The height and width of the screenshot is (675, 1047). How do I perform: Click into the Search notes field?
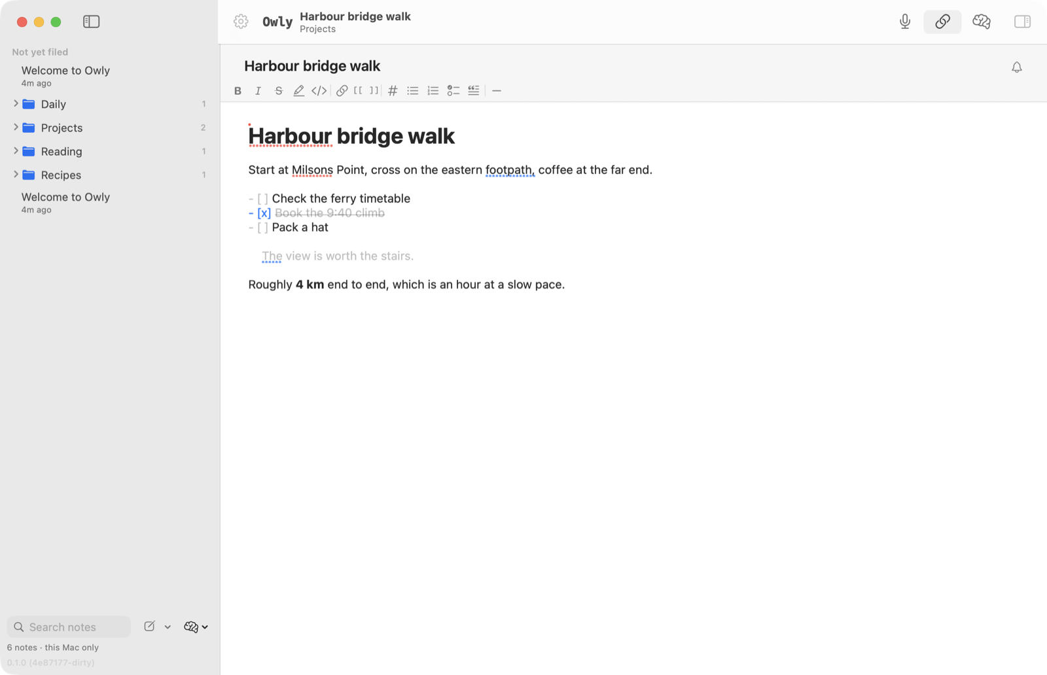[x=69, y=627]
